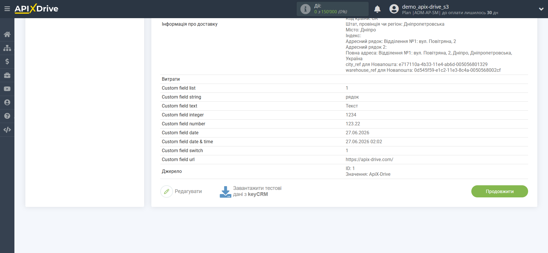Open the YouTube video icon

[x=7, y=89]
